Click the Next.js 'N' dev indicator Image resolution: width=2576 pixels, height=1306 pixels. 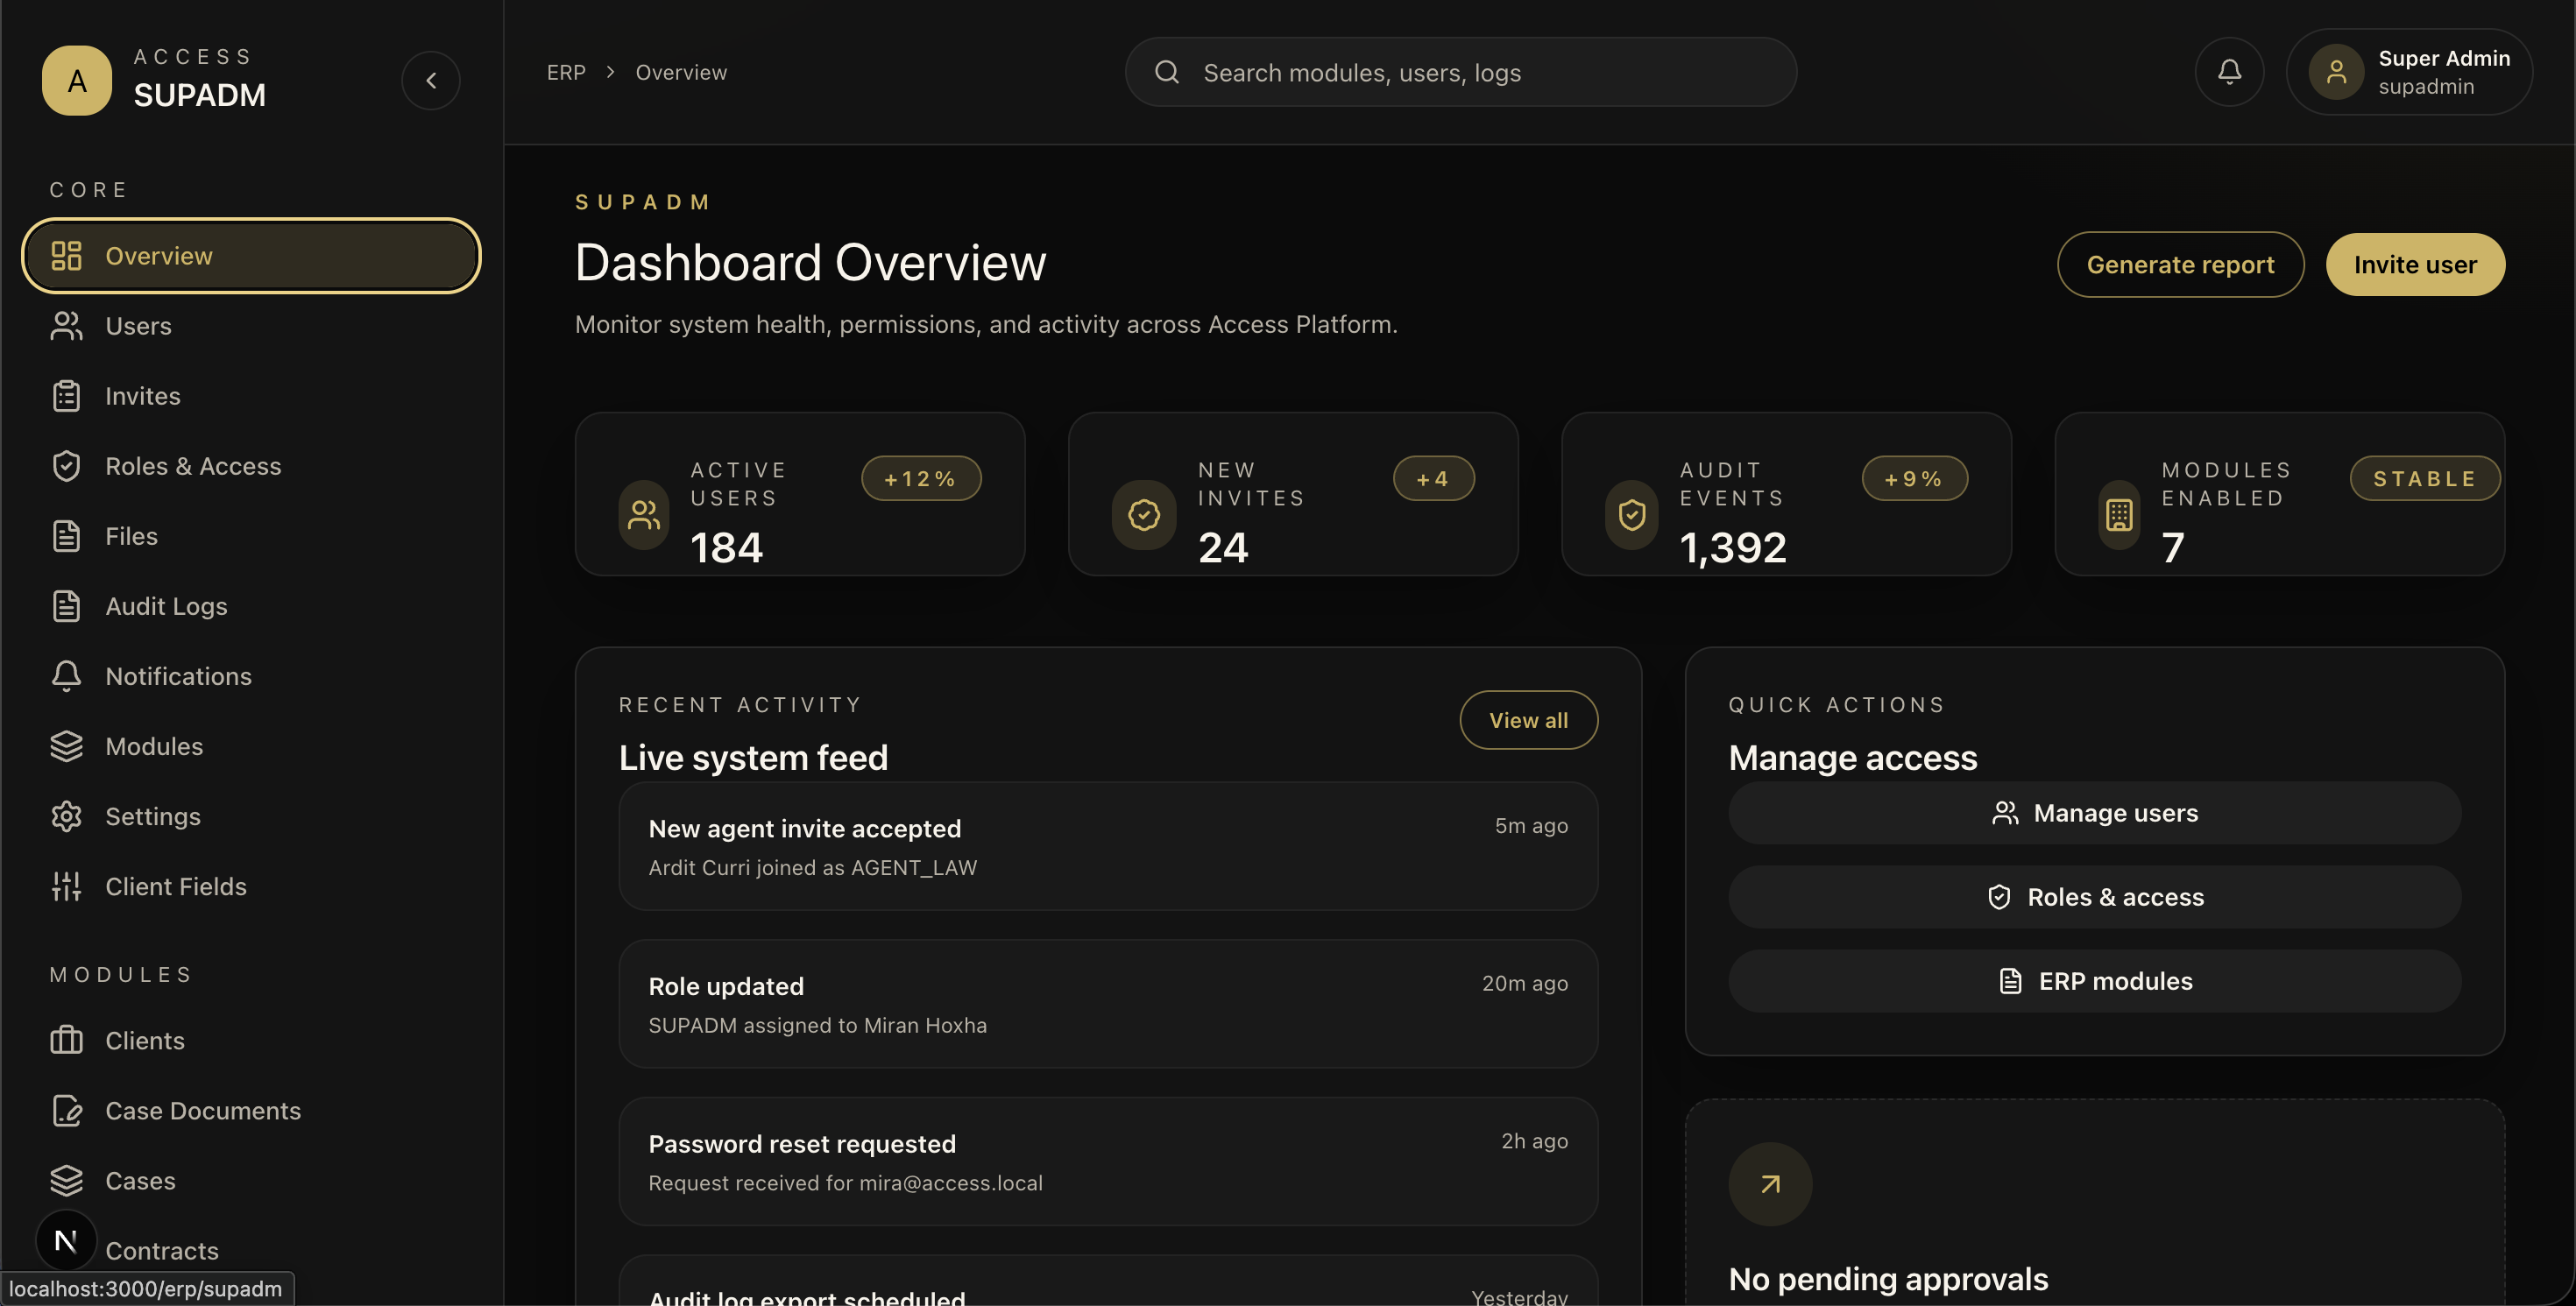(66, 1241)
